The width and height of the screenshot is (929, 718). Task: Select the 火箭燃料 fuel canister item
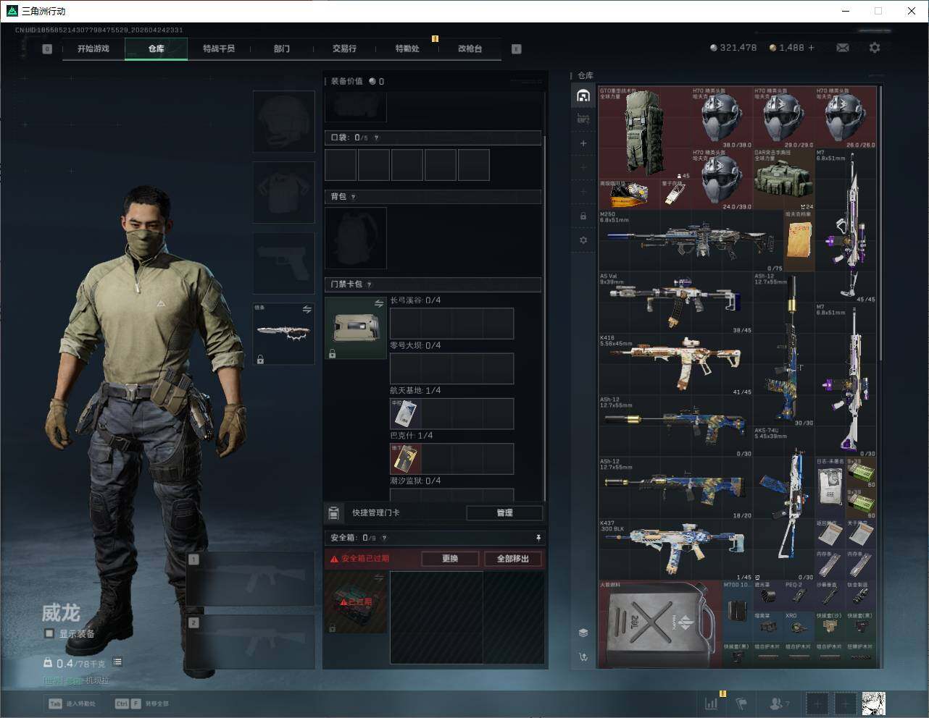coord(660,623)
